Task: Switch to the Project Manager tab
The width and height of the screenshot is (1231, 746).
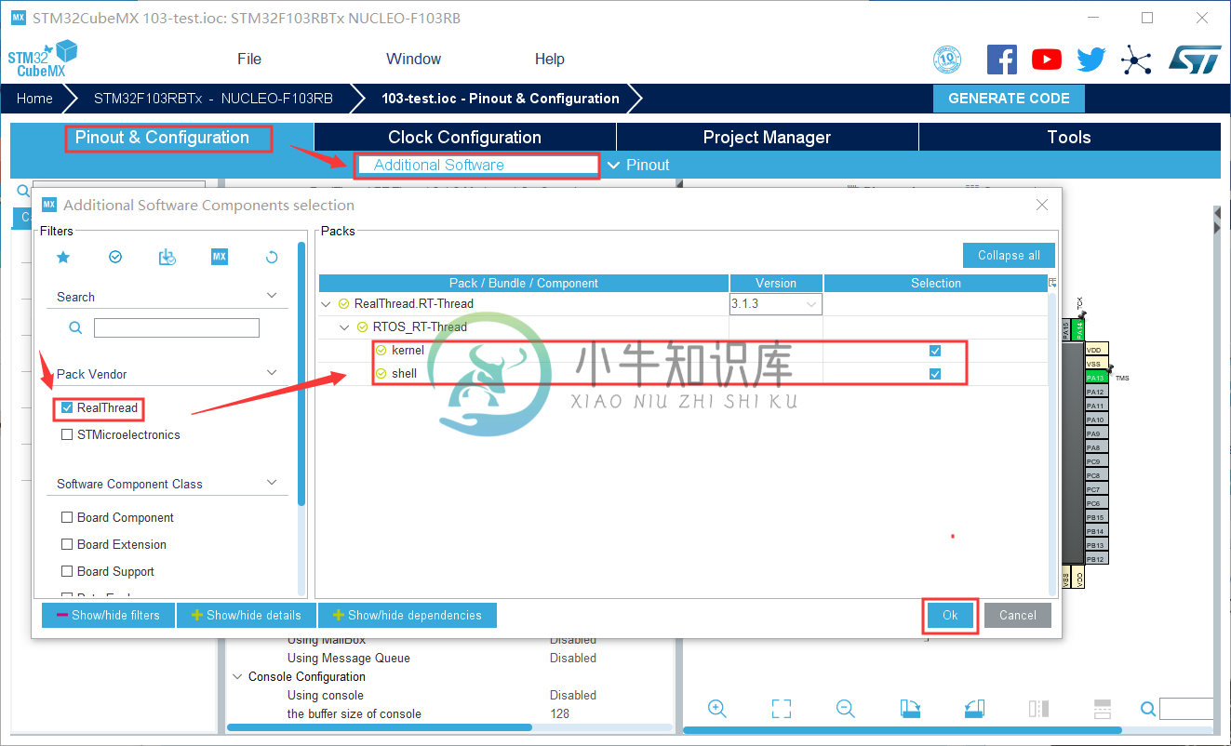Action: tap(767, 137)
